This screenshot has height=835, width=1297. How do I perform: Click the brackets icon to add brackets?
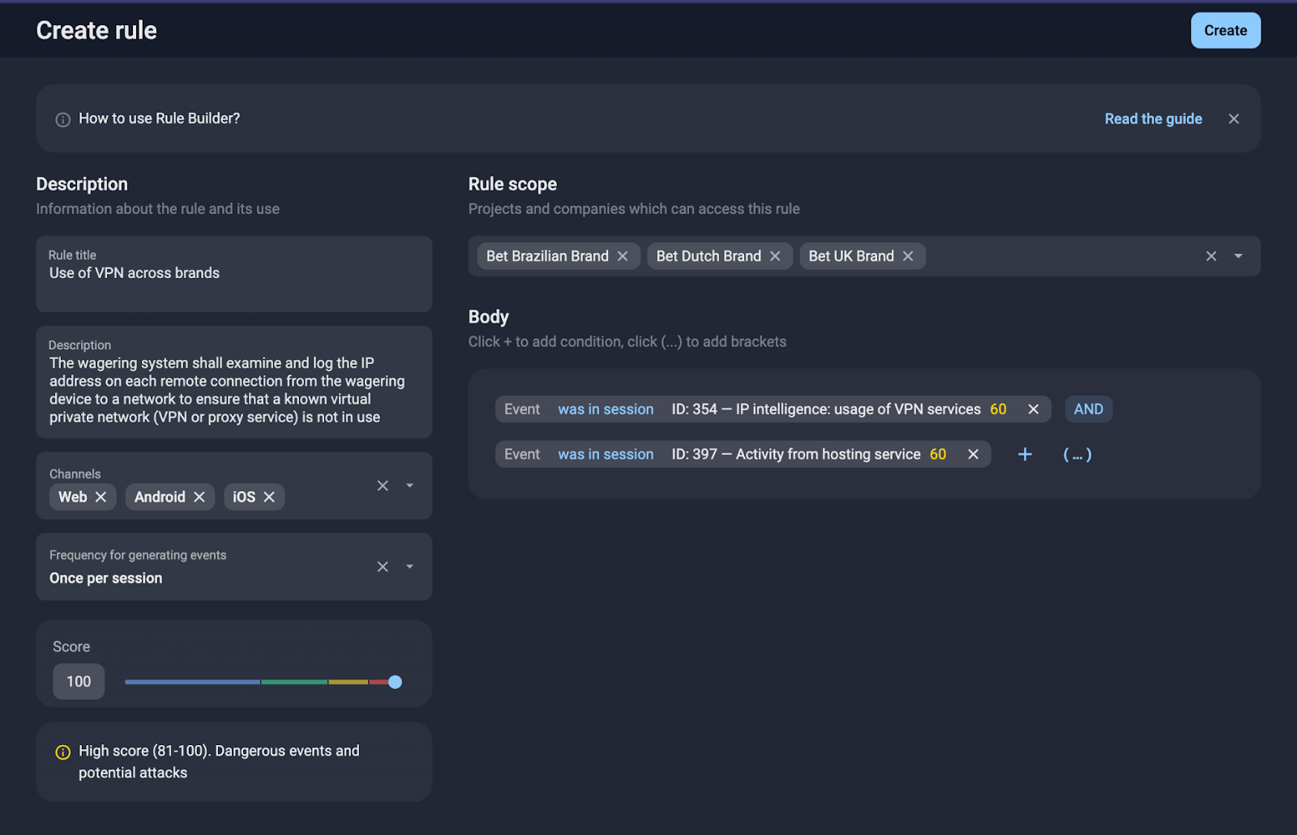(1077, 454)
